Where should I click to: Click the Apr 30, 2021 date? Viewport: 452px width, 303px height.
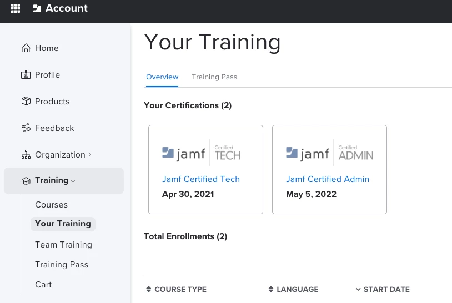[x=188, y=194]
